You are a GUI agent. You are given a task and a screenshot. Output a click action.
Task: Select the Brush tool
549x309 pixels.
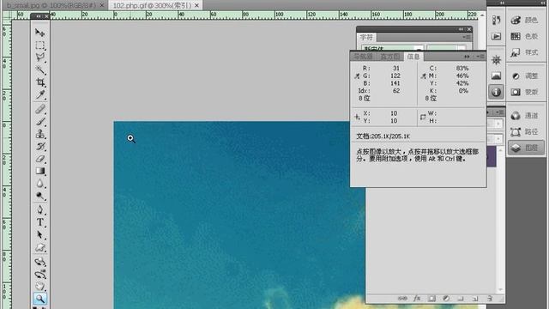point(40,122)
